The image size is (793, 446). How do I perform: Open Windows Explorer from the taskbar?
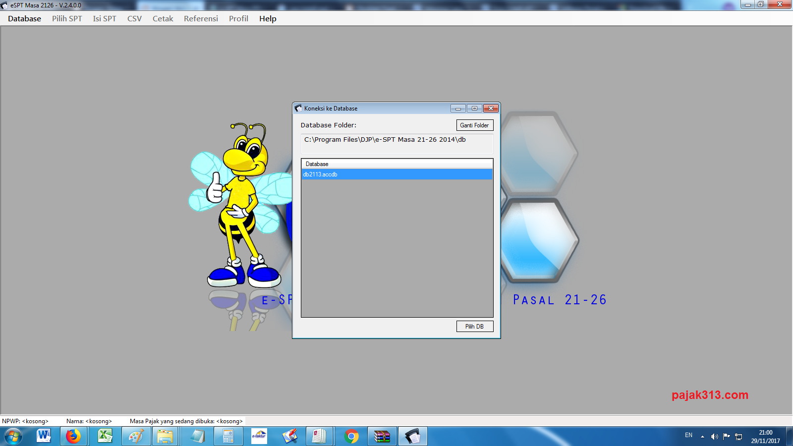166,437
